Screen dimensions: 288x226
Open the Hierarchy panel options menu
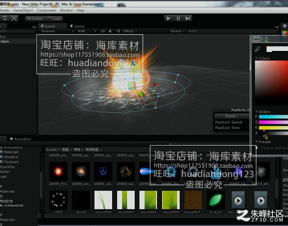click(34, 27)
